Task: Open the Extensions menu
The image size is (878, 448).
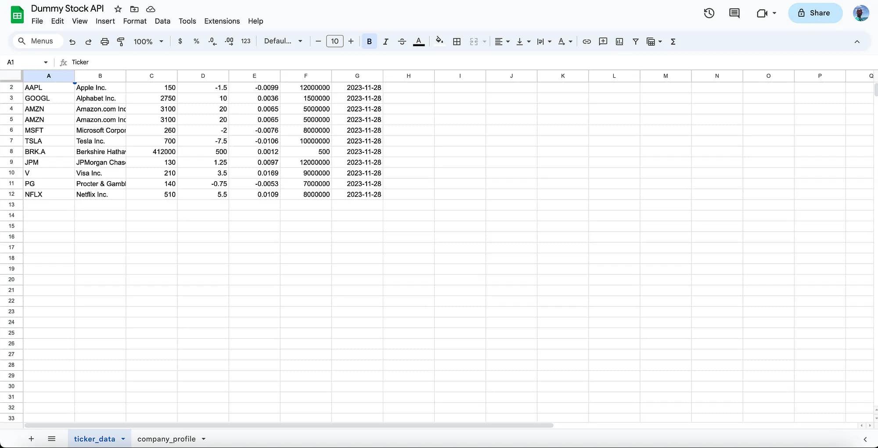Action: coord(222,21)
